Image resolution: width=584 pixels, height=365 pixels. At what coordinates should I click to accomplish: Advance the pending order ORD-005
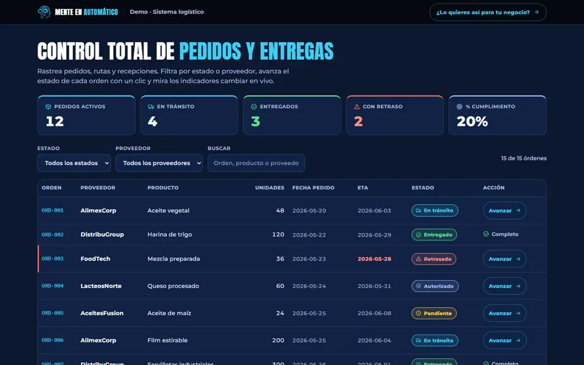tap(505, 313)
